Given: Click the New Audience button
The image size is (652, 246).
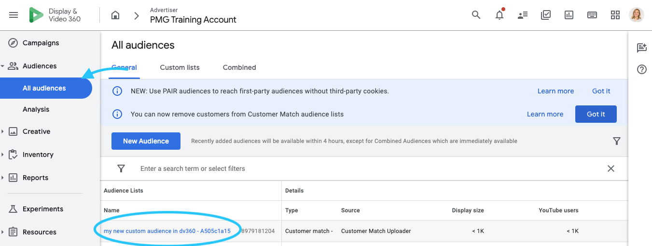Looking at the screenshot, I should [x=146, y=141].
